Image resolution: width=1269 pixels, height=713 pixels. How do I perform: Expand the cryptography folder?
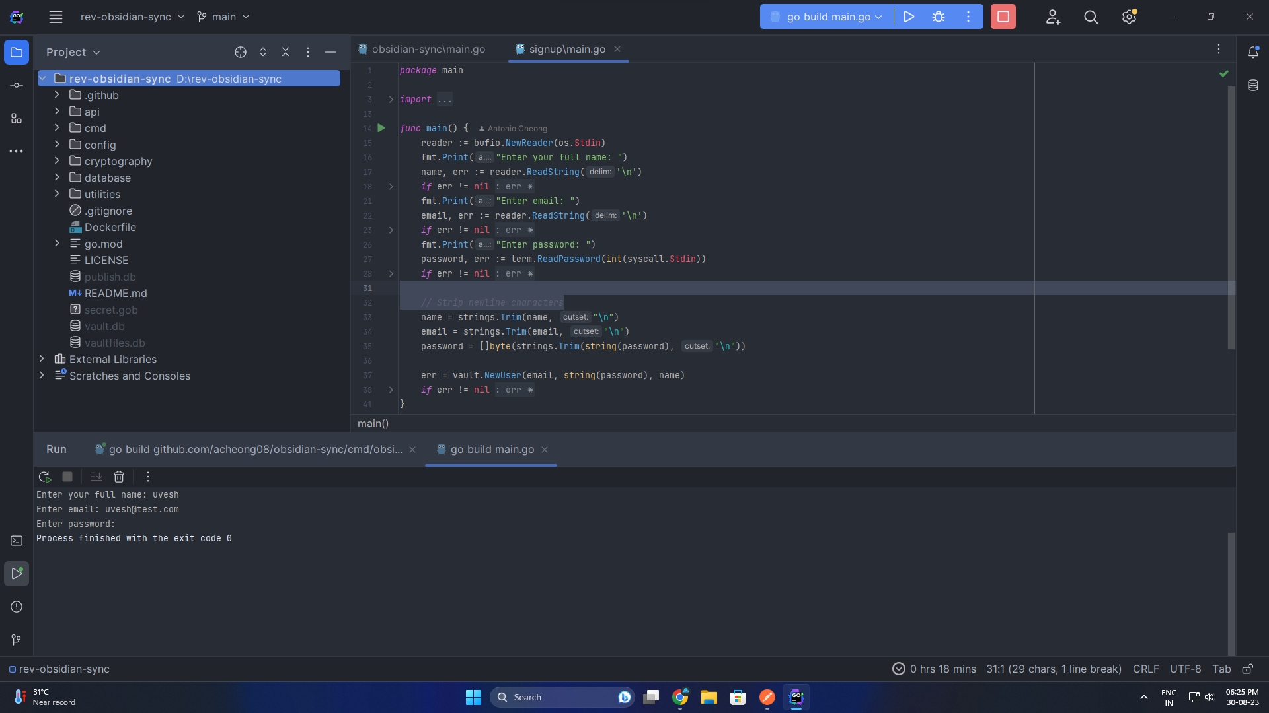pos(58,160)
